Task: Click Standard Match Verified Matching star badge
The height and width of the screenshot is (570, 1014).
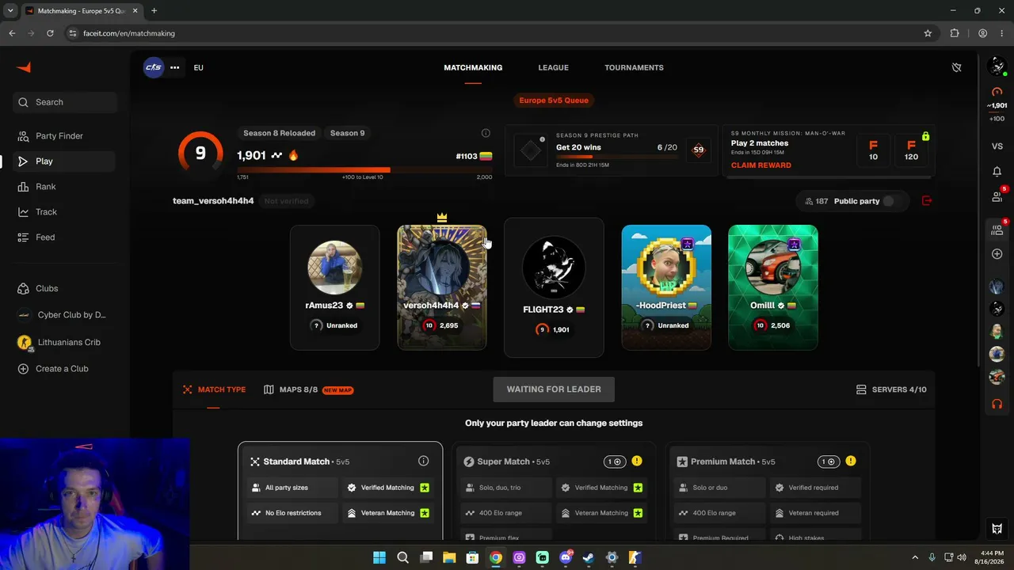Action: 425,488
